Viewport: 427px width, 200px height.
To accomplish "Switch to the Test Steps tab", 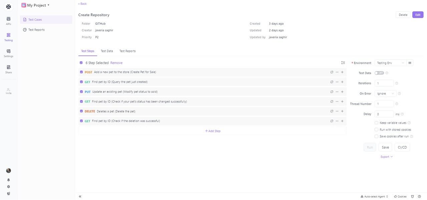I will coord(88,51).
